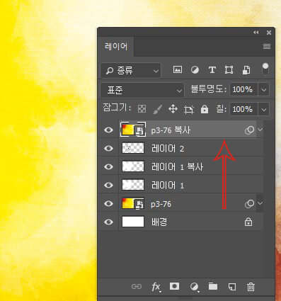The image size is (281, 301).
Task: Select the white 배경 thumbnail
Action: pos(133,222)
